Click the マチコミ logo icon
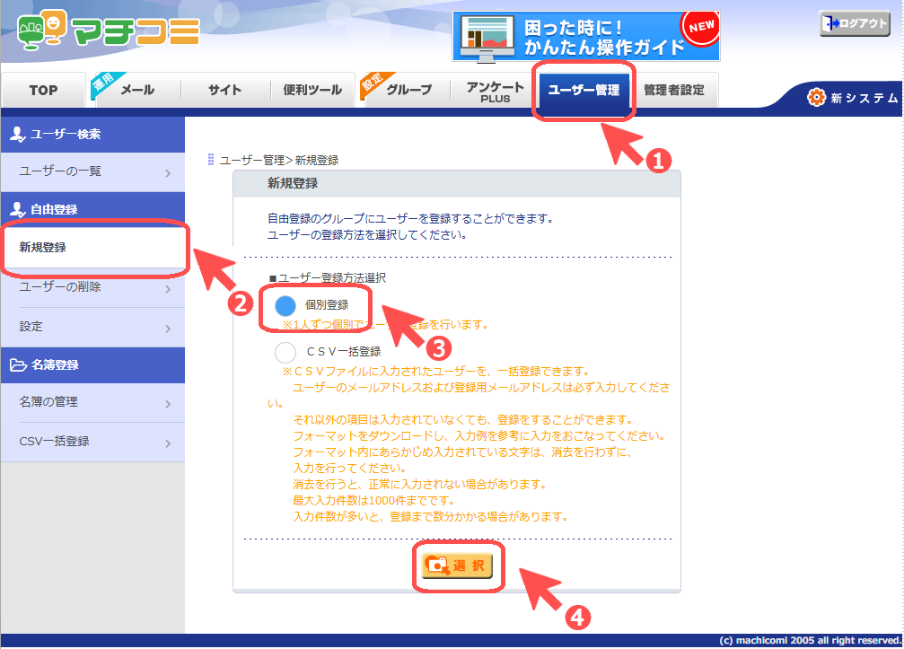This screenshot has height=649, width=904. tap(40, 30)
